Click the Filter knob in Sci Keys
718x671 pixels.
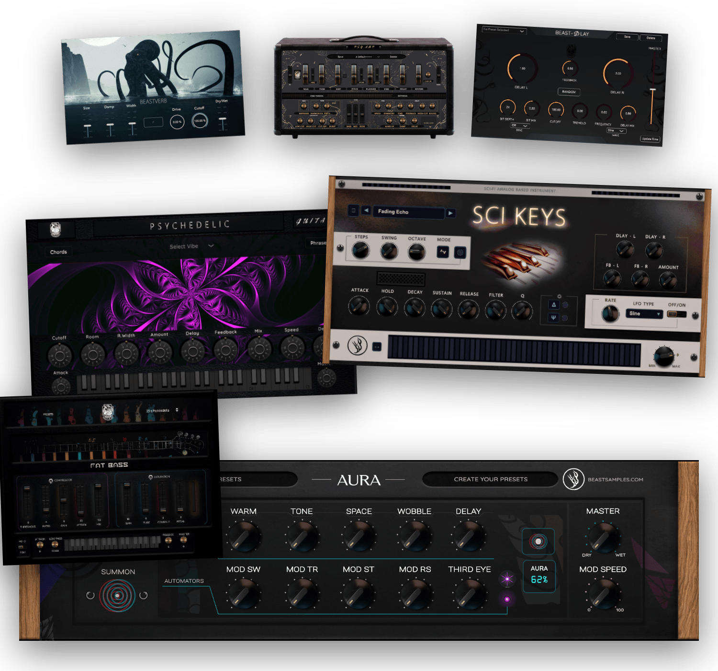495,310
